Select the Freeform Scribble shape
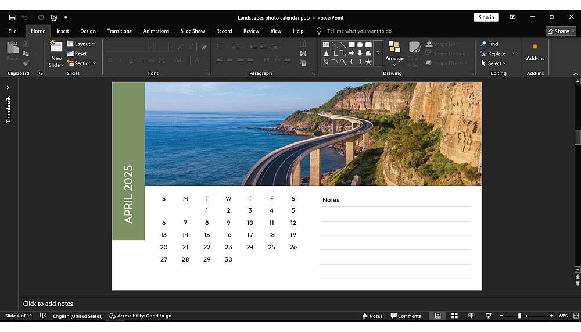This screenshot has width=581, height=332. 326,62
